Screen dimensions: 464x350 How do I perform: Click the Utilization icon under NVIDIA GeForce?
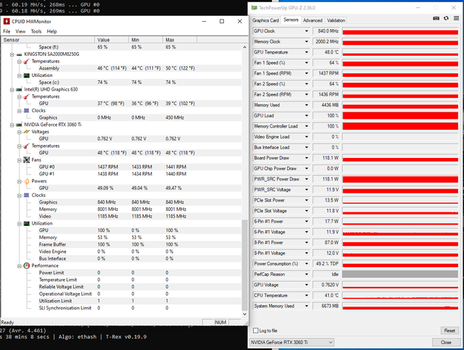click(x=27, y=223)
